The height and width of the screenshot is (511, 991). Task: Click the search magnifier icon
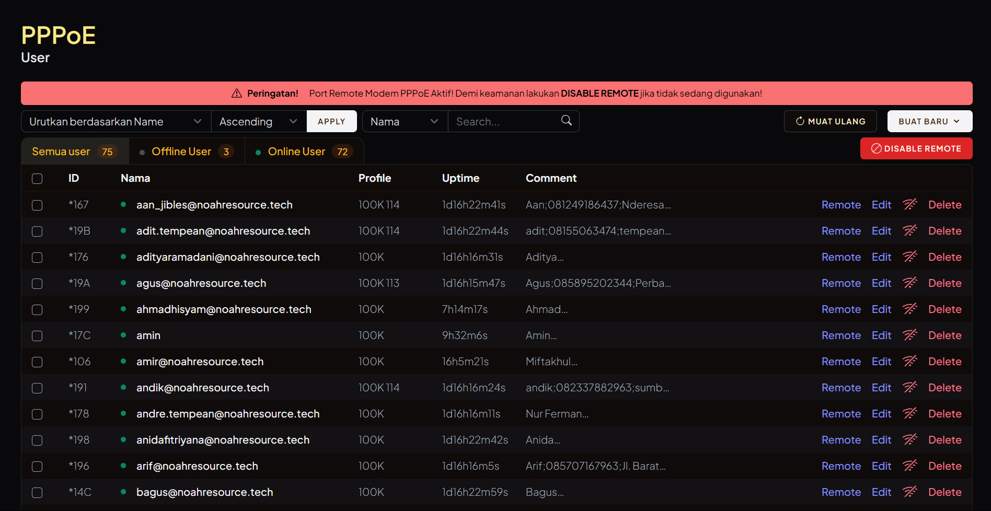pyautogui.click(x=566, y=121)
